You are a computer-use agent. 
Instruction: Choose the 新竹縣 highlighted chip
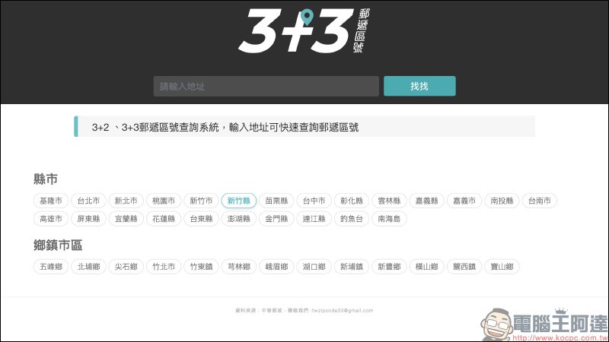click(x=239, y=201)
